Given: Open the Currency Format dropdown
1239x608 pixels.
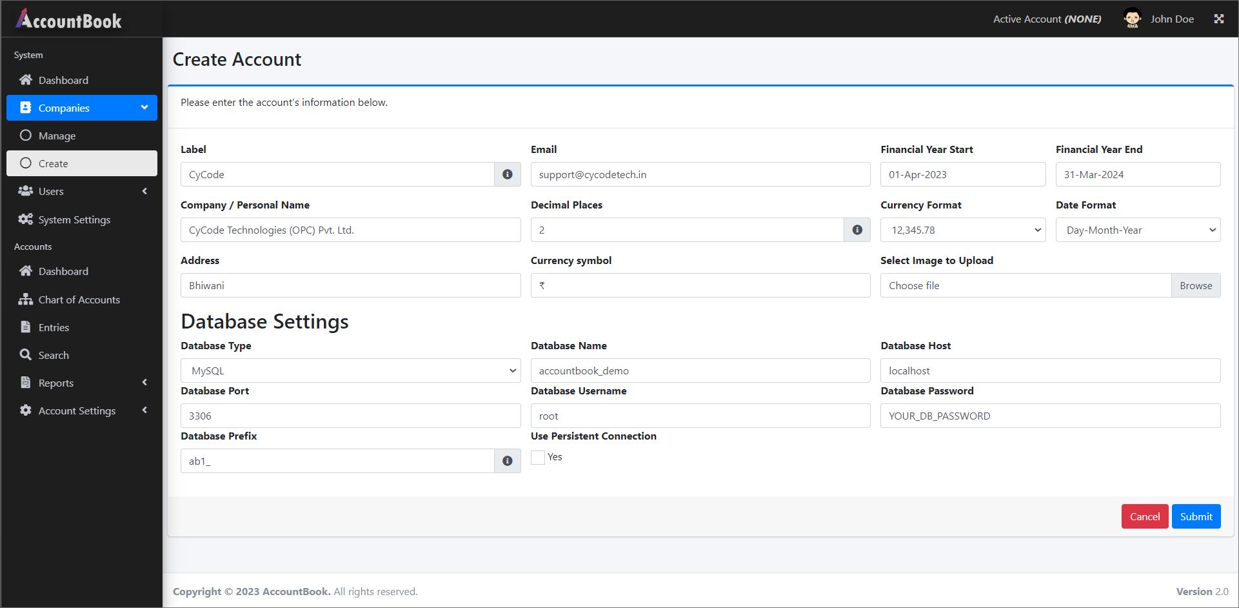Looking at the screenshot, I should pos(963,230).
